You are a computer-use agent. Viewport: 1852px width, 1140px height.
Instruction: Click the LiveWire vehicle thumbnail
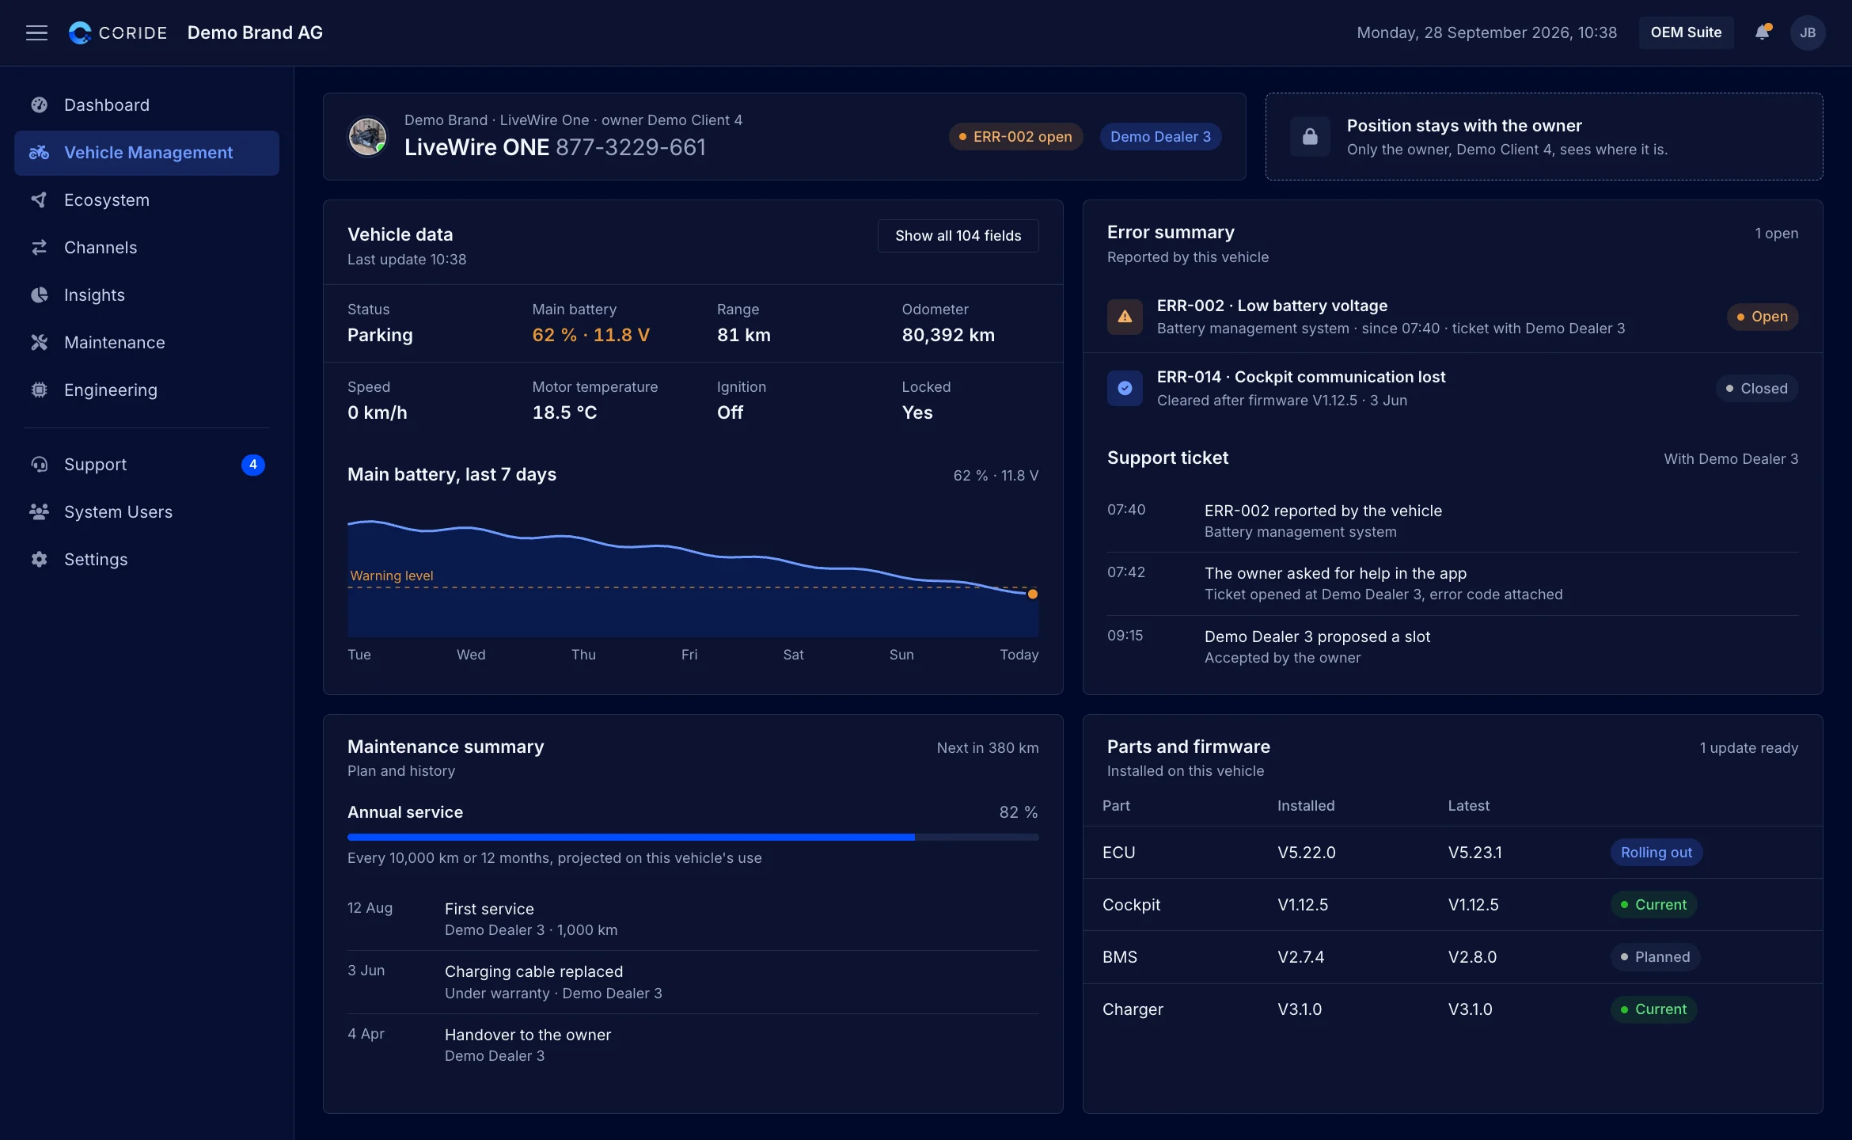(x=368, y=137)
